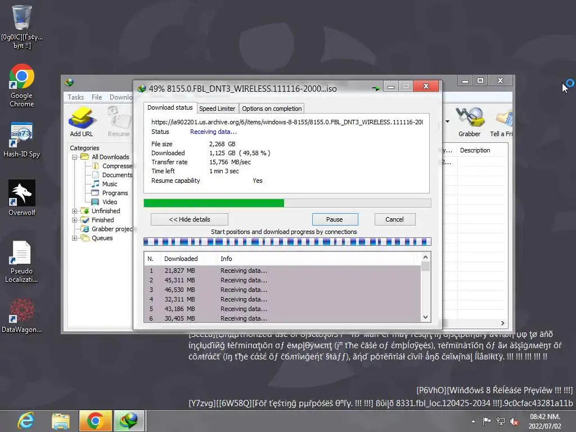Click the network tray icon
This screenshot has height=432, width=576.
coord(500,421)
